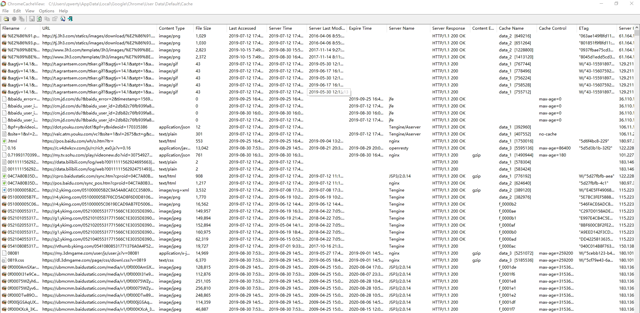Image resolution: width=640 pixels, height=313 pixels.
Task: Open the View menu
Action: click(30, 11)
